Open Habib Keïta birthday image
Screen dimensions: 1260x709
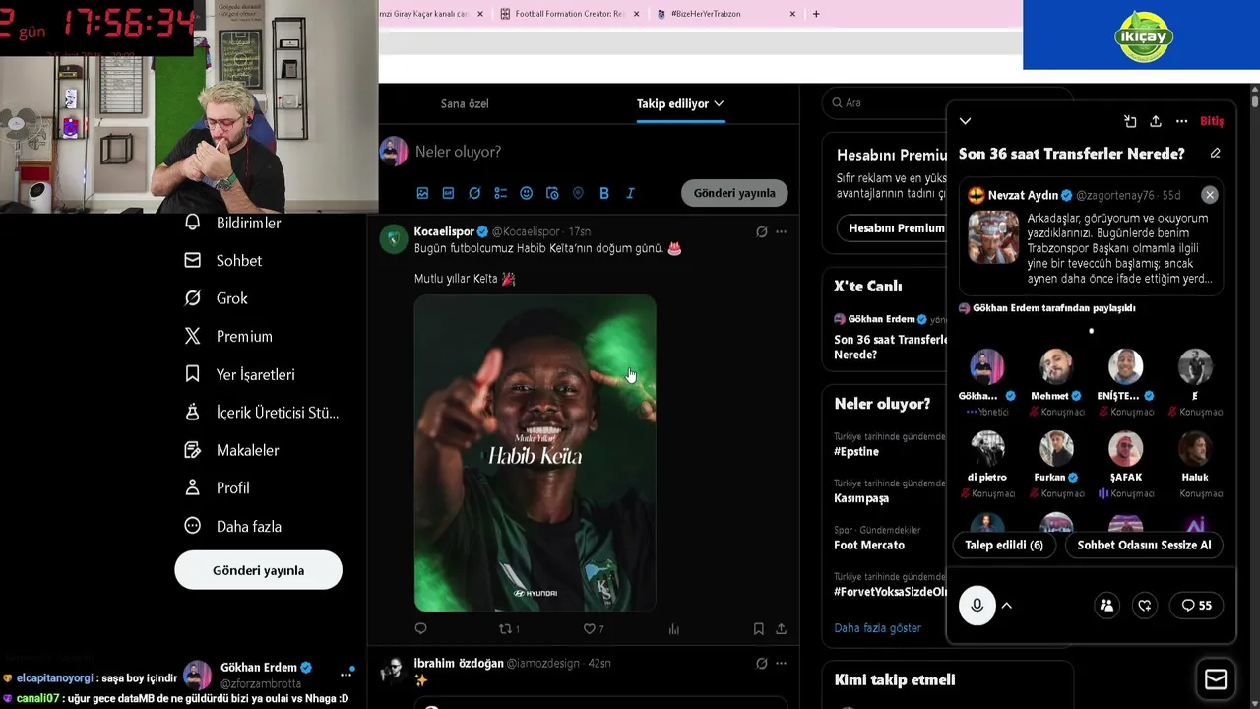(x=535, y=454)
